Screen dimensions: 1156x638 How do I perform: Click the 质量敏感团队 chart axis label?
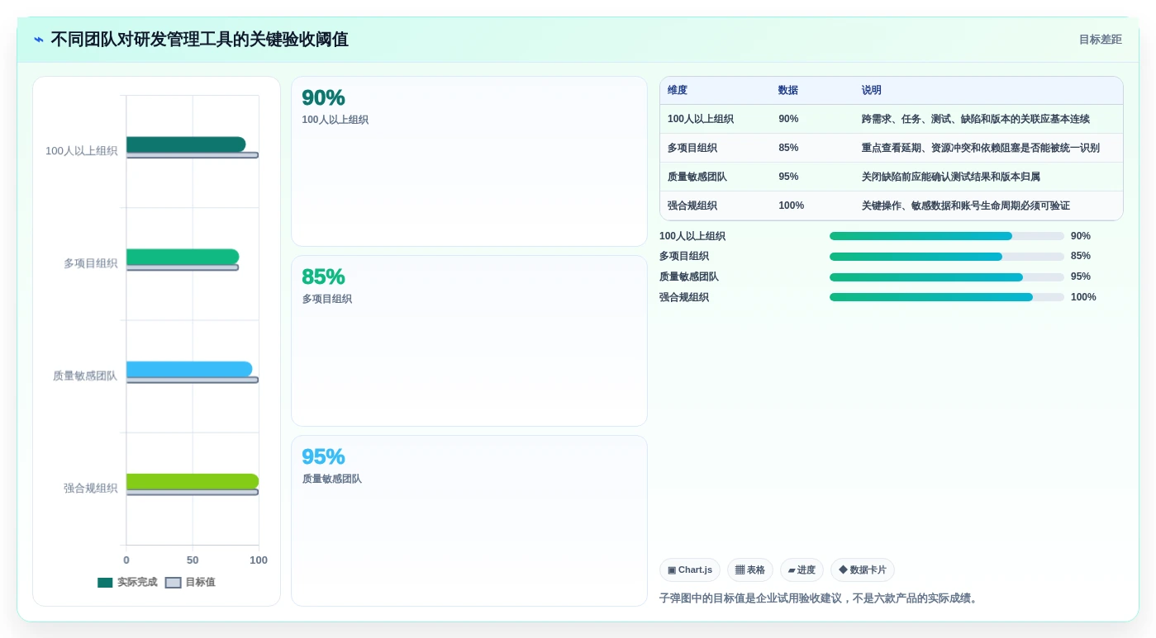pyautogui.click(x=85, y=376)
